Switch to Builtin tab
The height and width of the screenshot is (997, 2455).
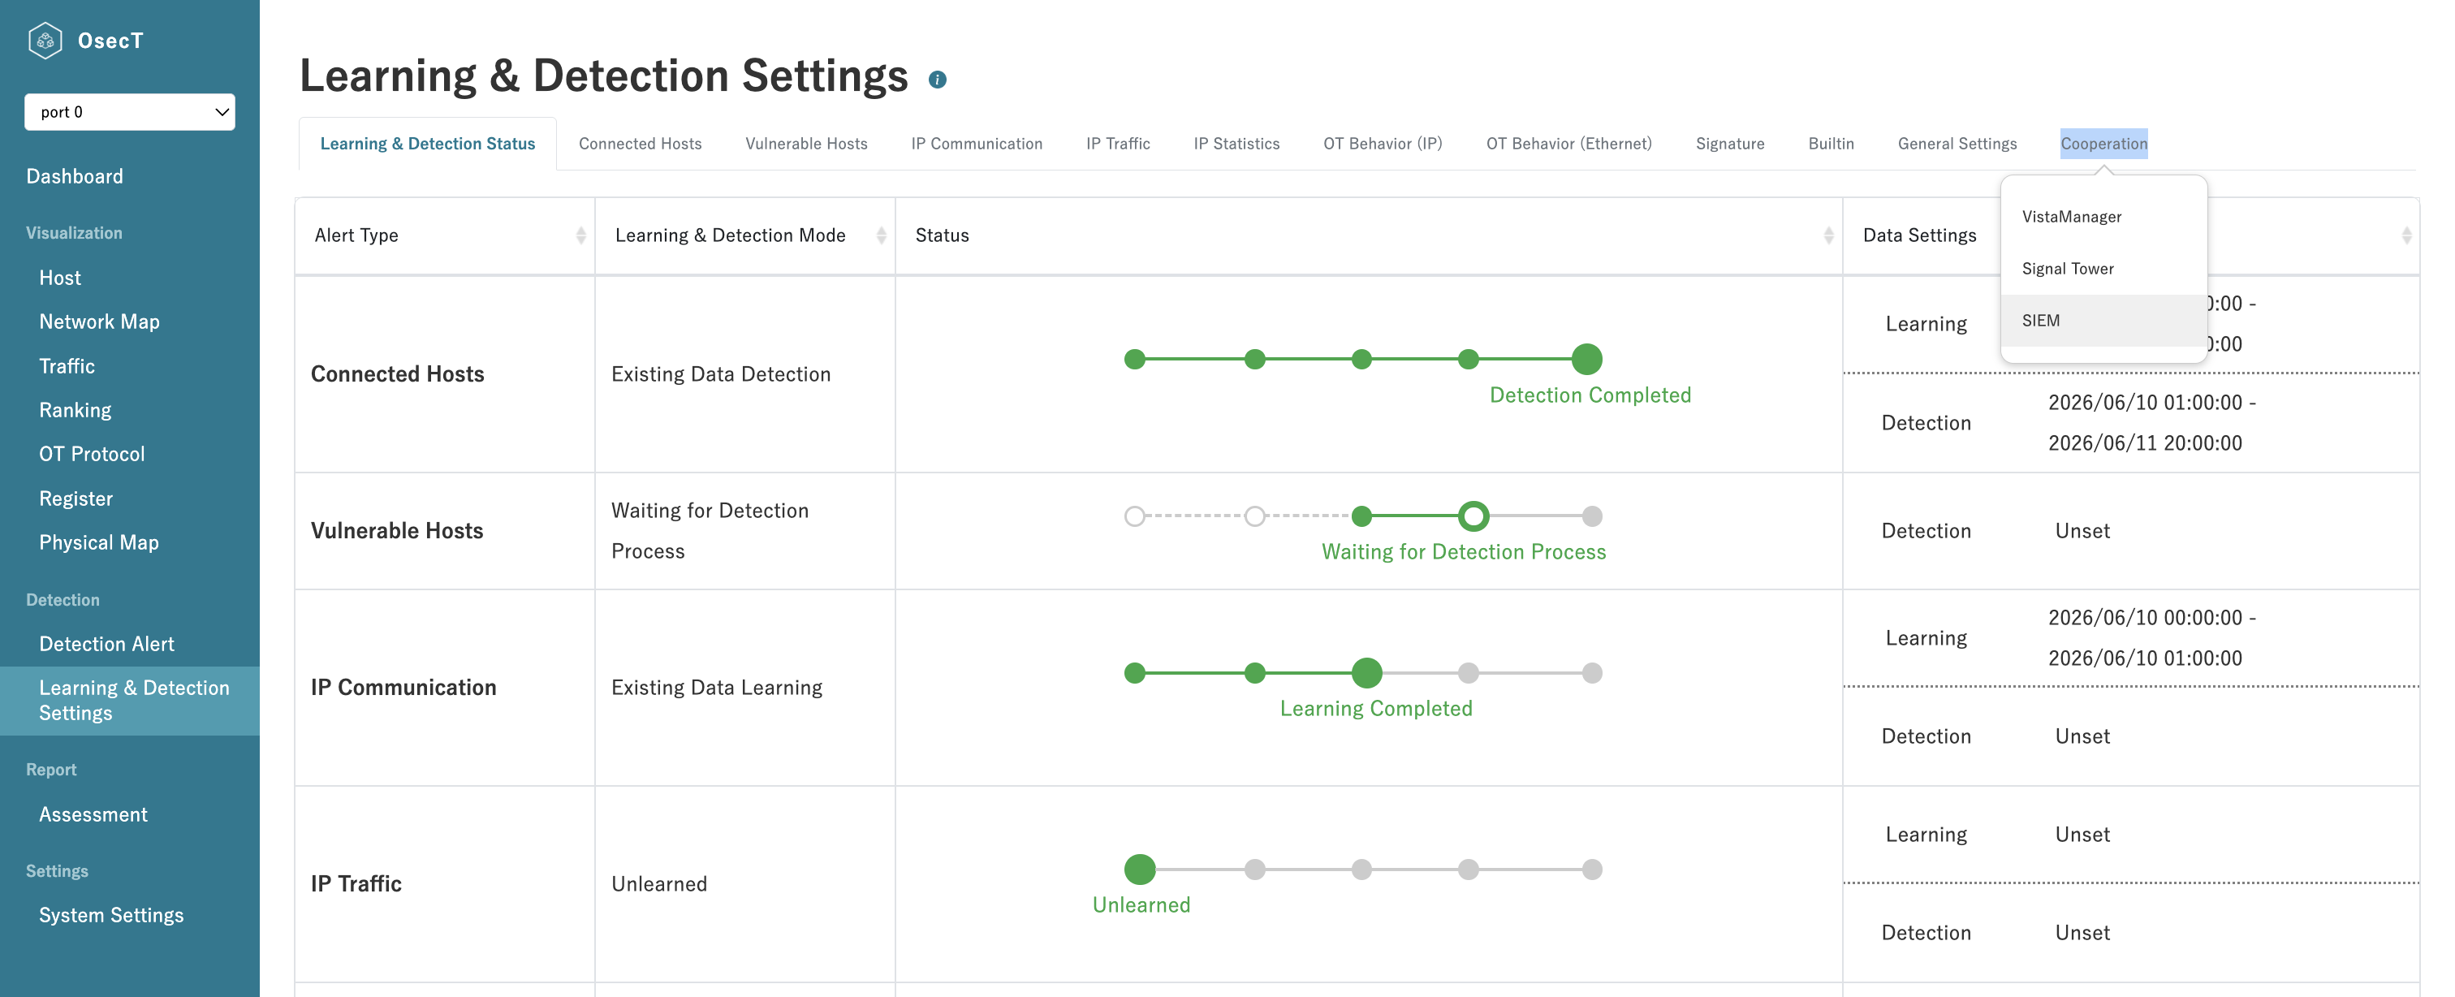coord(1831,144)
